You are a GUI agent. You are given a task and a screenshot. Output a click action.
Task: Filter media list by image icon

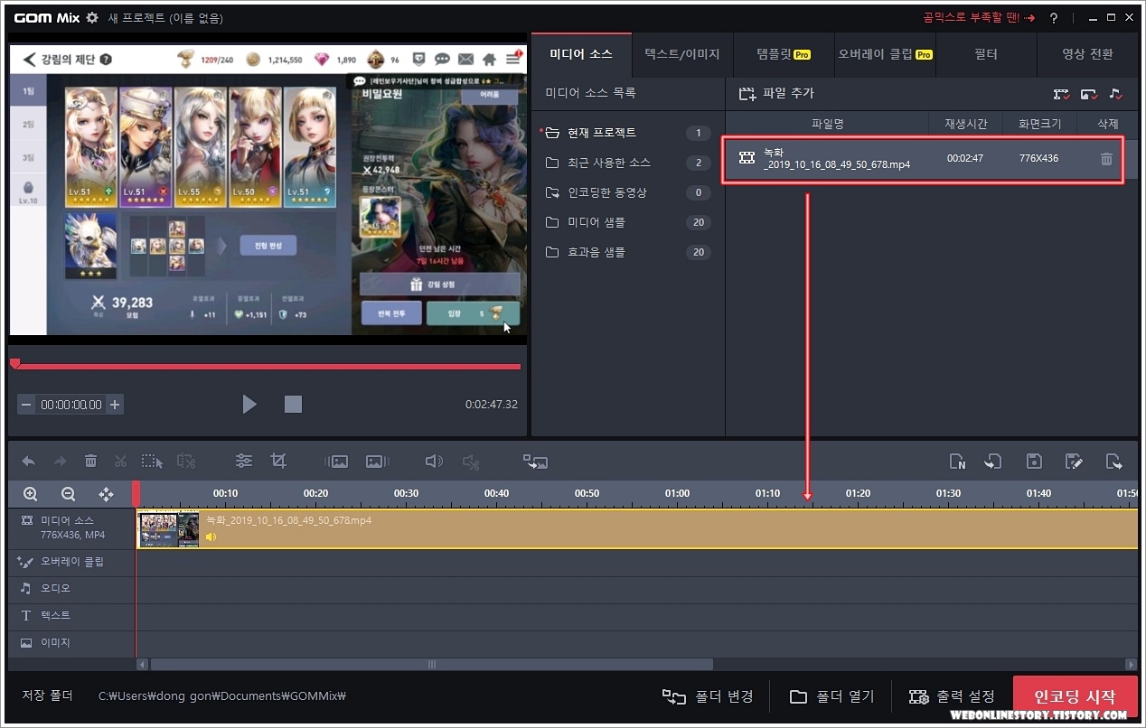click(x=1089, y=93)
